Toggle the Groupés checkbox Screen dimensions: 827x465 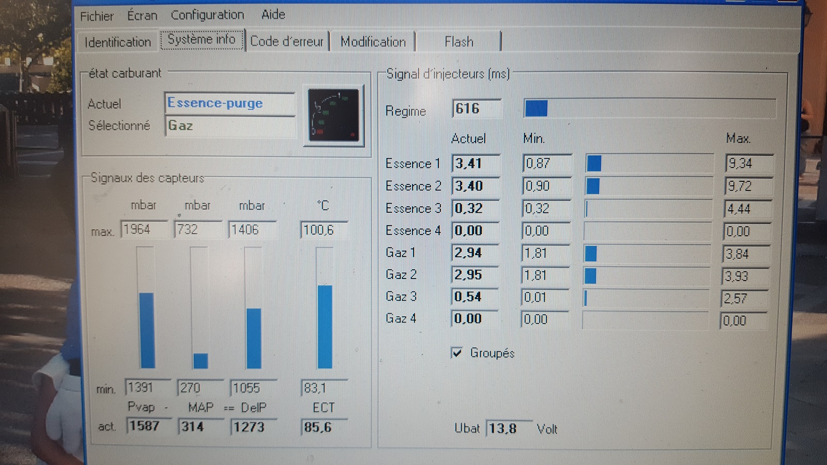pyautogui.click(x=457, y=353)
